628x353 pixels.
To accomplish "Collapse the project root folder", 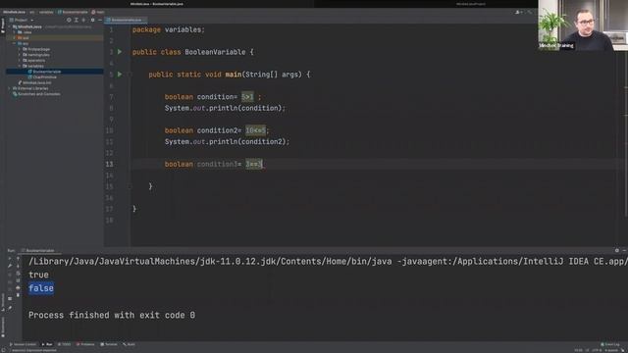I will click(10, 26).
